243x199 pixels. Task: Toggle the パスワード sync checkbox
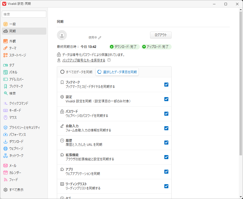pyautogui.click(x=166, y=114)
